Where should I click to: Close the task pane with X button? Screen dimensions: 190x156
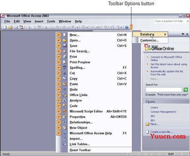(187, 34)
